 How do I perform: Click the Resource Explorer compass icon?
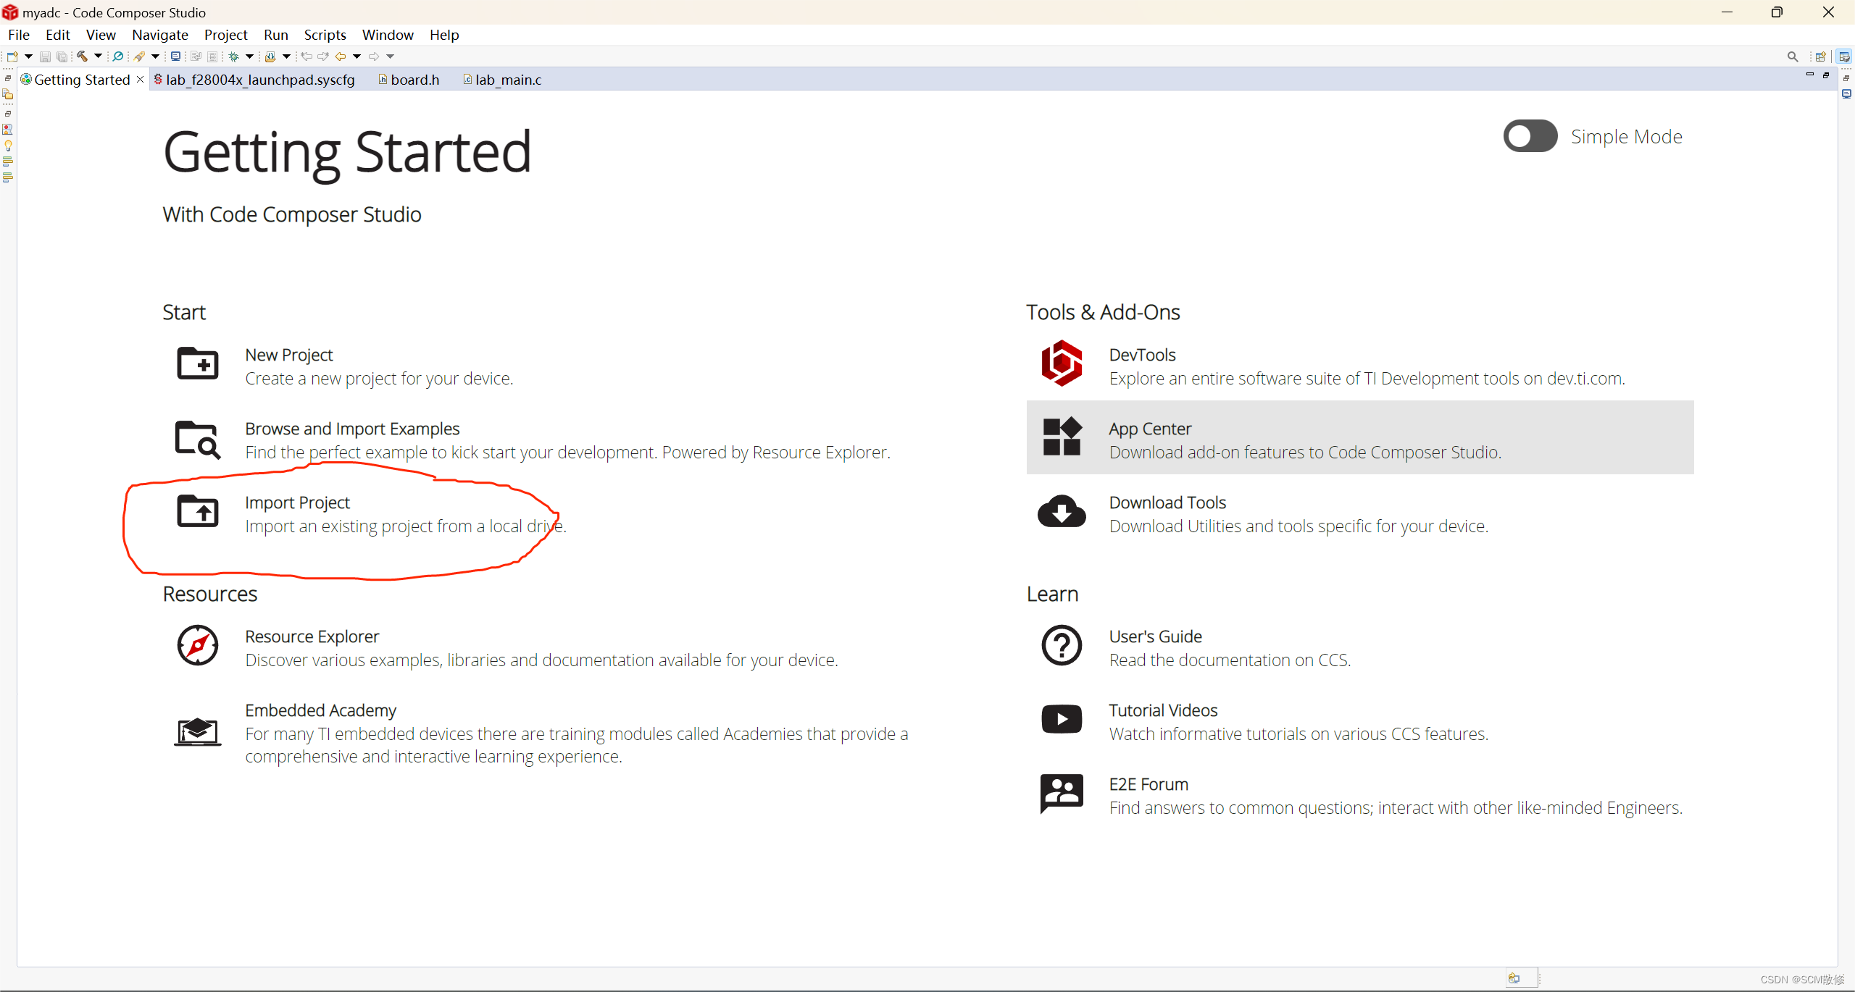197,645
